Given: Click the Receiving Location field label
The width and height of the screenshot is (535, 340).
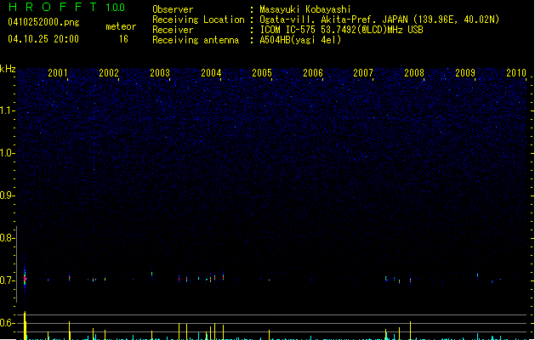Looking at the screenshot, I should coord(198,20).
